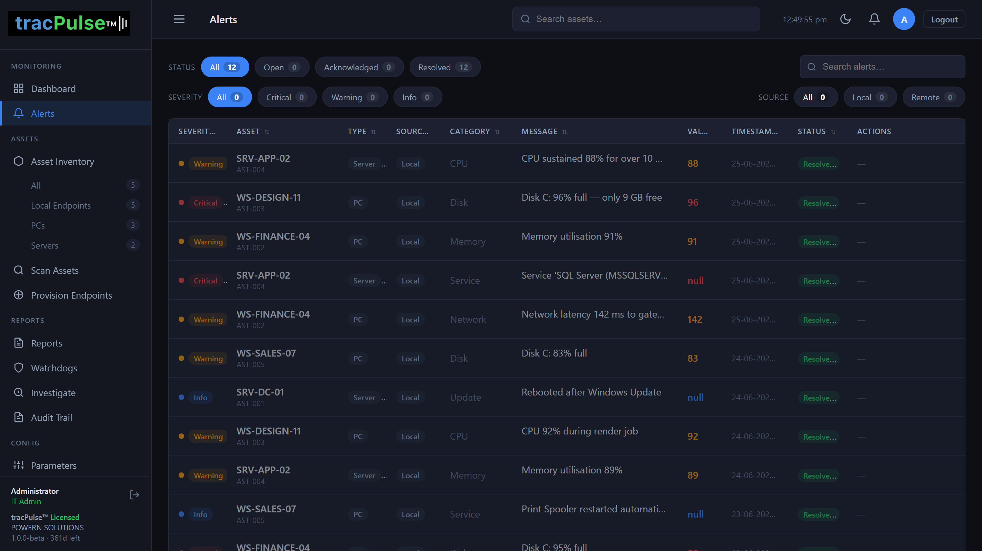
Task: Open SRV-APP-02 CPU alert asset name
Action: (x=263, y=158)
